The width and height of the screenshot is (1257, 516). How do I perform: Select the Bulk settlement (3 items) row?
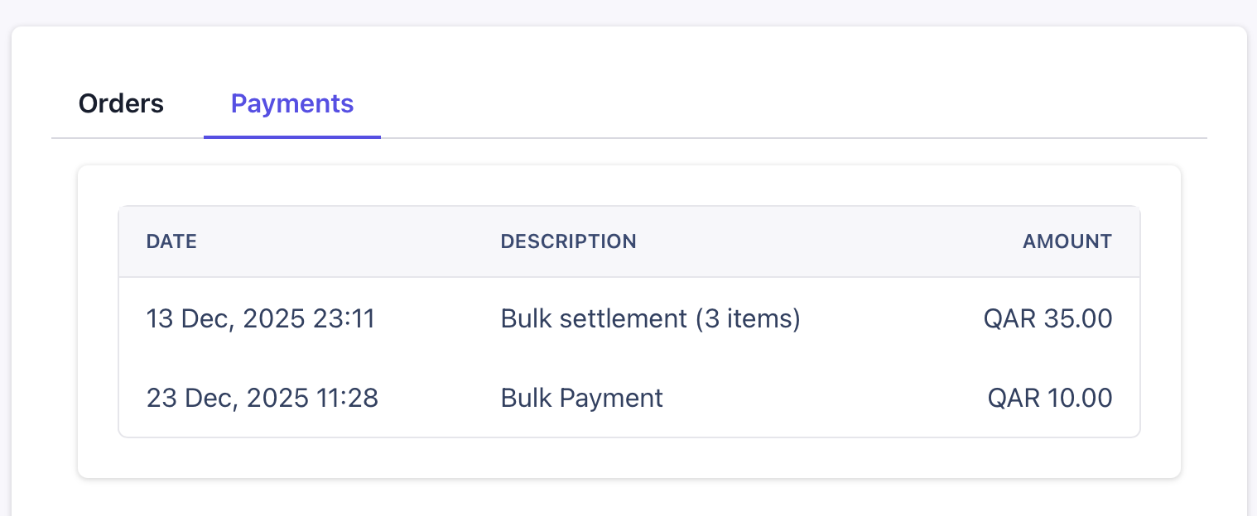pos(629,318)
